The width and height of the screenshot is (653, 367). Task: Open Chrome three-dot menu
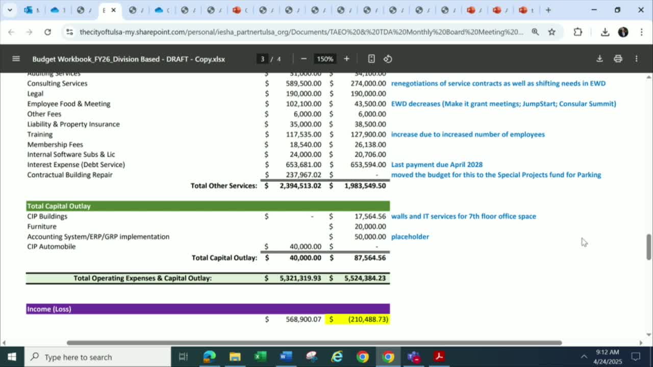click(641, 32)
